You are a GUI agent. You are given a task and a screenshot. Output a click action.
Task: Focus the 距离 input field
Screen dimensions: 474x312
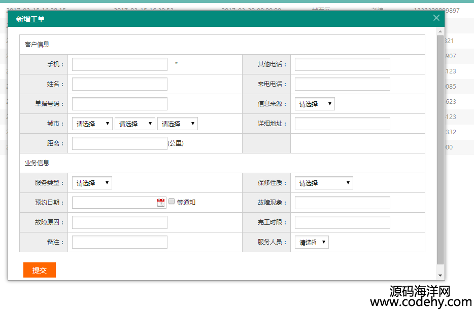(x=120, y=143)
